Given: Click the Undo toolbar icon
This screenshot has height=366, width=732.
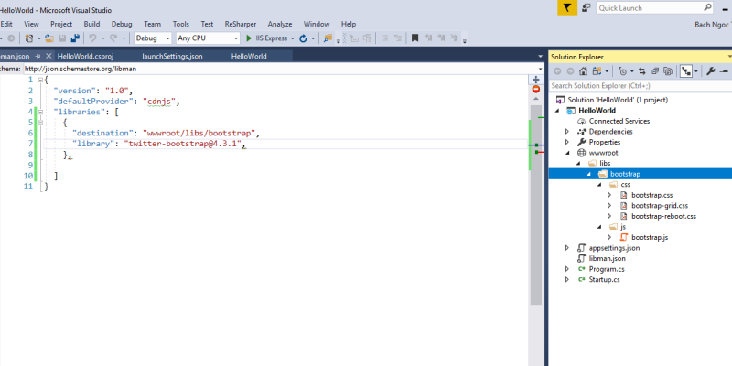Looking at the screenshot, I should pos(92,38).
